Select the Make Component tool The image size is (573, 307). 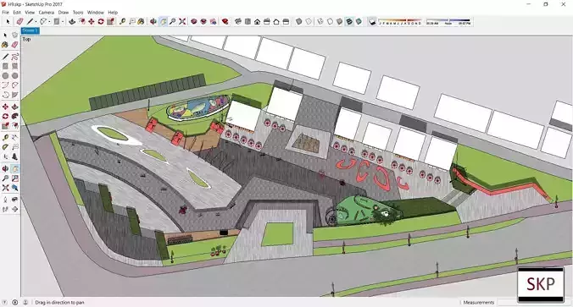point(14,35)
